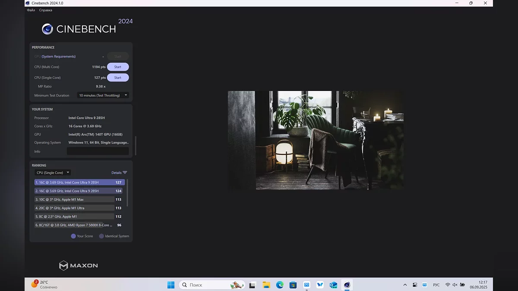Screen dimensions: 518x291
Task: Show hidden system tray icons
Action: 405,285
